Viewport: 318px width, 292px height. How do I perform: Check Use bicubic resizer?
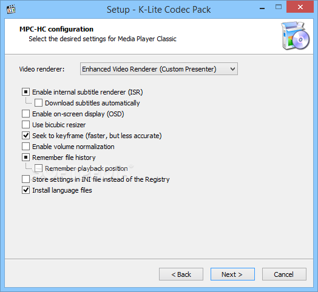(25, 125)
